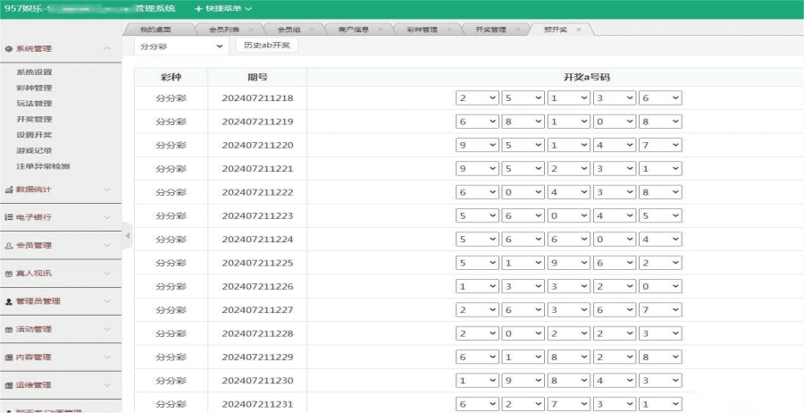The height and width of the screenshot is (413, 804).
Task: Open last digit dropdown for period 202407211222
Action: (661, 190)
